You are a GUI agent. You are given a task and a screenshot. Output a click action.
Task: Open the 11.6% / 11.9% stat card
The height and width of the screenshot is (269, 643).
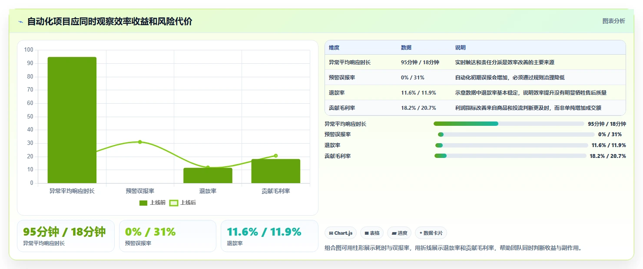tap(269, 236)
